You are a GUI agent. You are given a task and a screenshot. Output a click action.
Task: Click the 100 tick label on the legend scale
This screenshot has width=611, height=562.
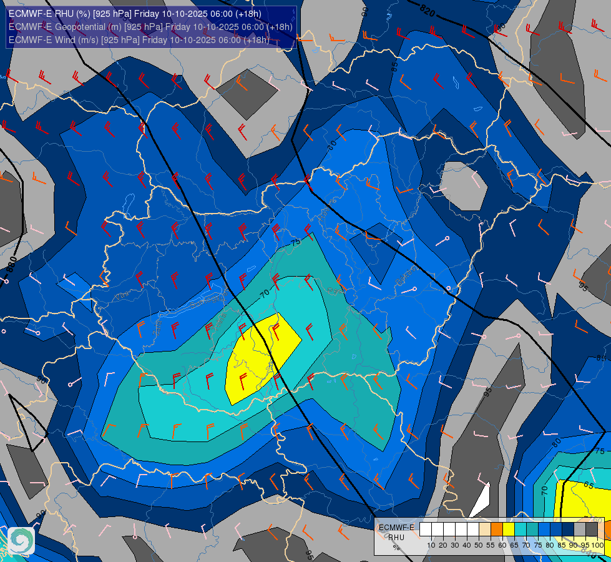597,545
